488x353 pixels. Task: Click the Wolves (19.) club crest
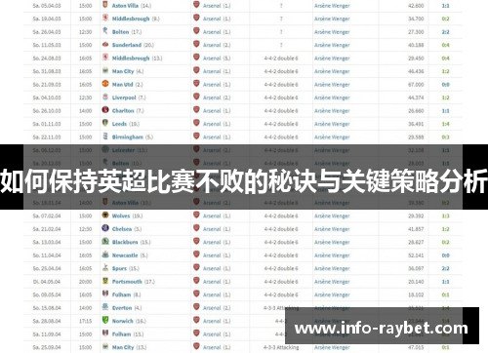(105, 216)
